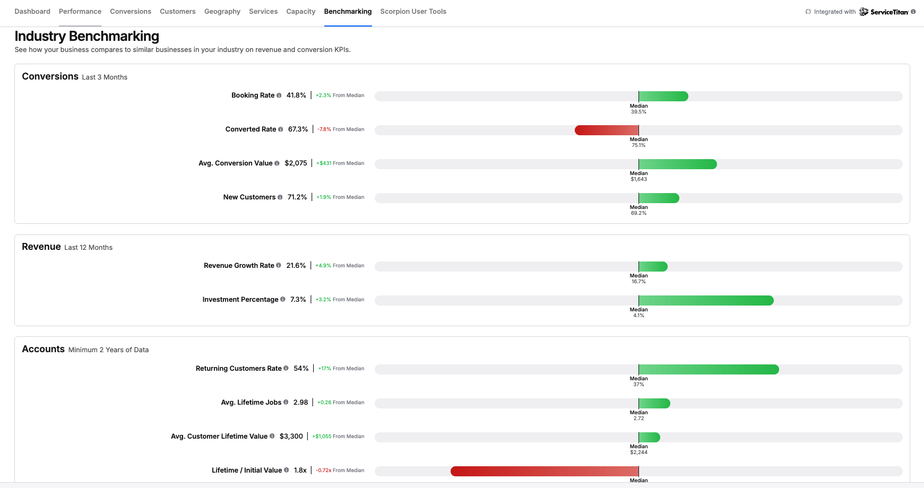Click info icon next to Booking Rate
Viewport: 924px width, 488px height.
(x=279, y=95)
